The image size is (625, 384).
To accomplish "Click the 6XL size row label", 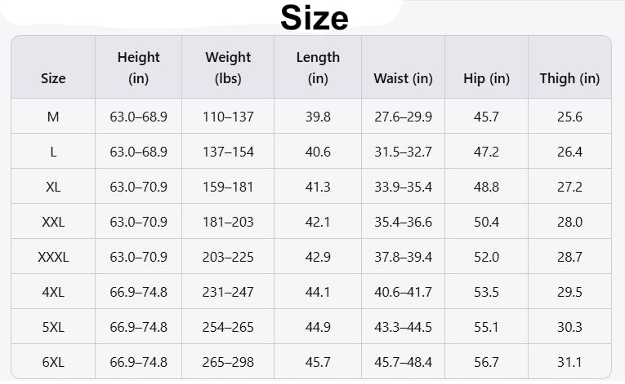I will click(53, 362).
